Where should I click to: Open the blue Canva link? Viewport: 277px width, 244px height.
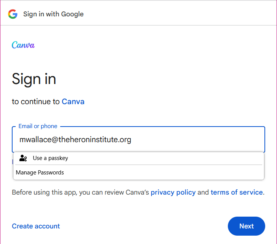(73, 101)
